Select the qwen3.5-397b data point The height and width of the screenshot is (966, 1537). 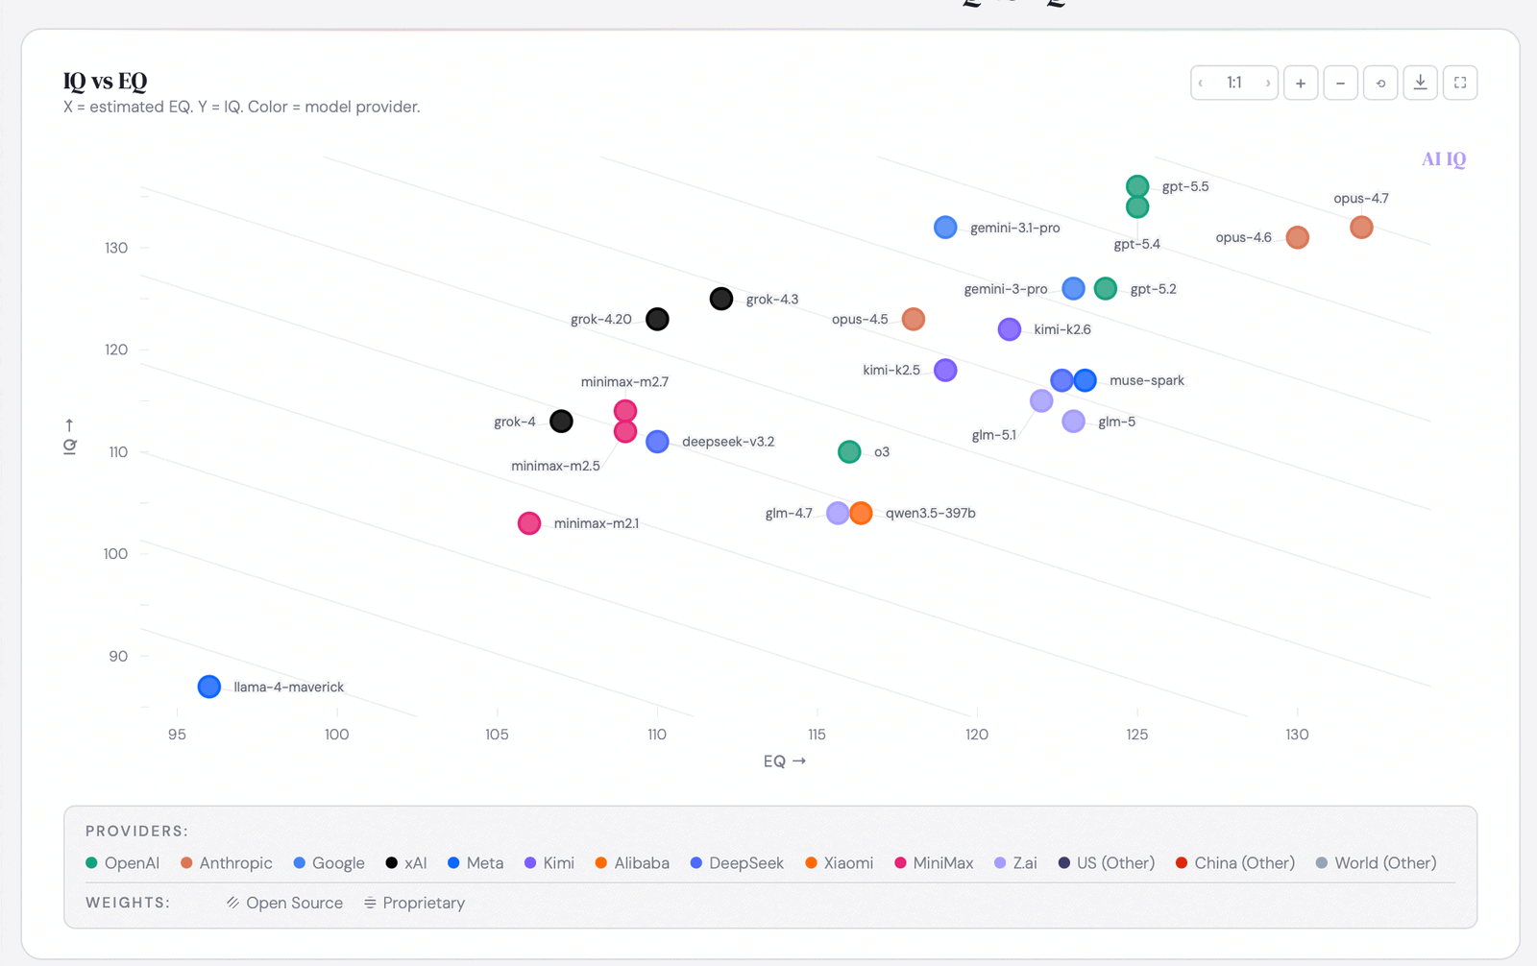click(862, 513)
